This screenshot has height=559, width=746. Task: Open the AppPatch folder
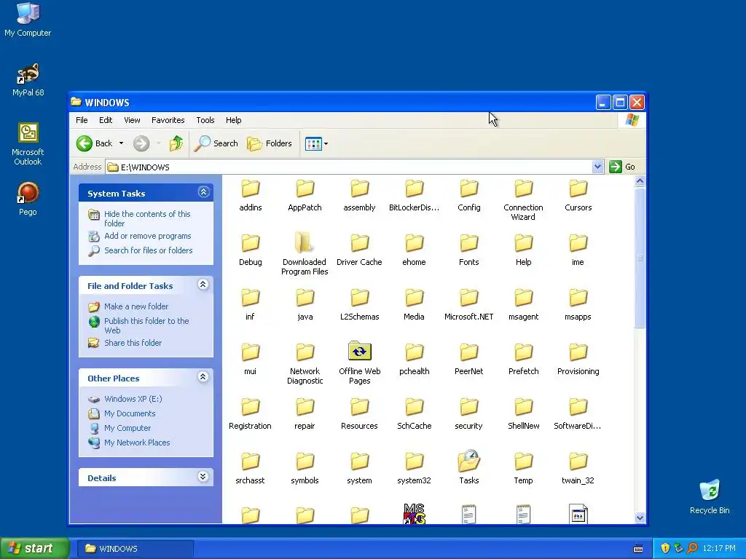[305, 195]
